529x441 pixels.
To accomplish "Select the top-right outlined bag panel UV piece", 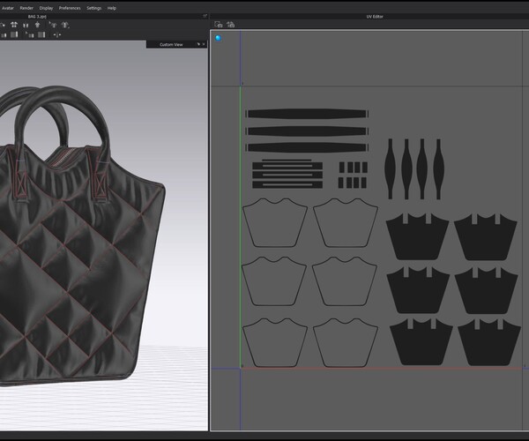I will (346, 222).
